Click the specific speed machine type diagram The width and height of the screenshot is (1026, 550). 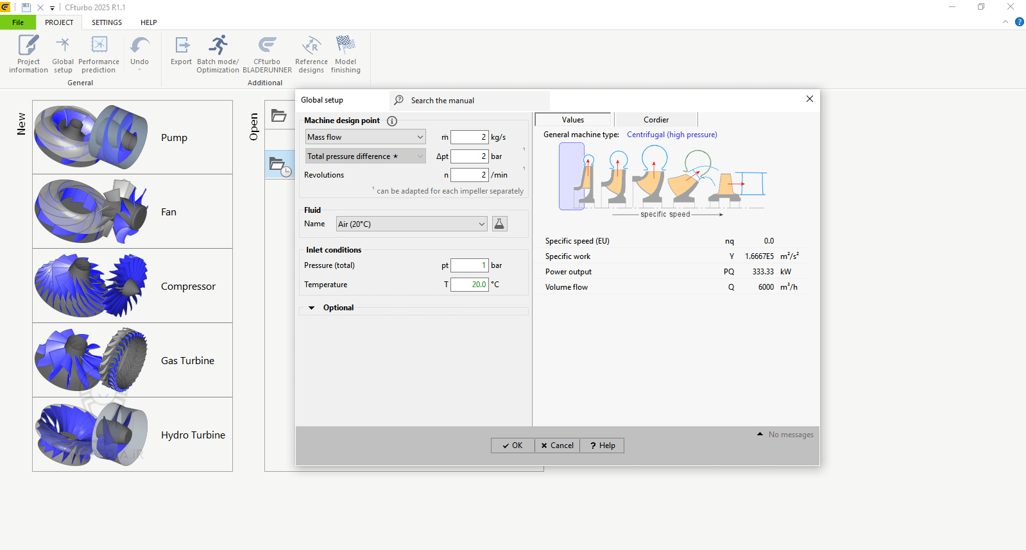[663, 181]
